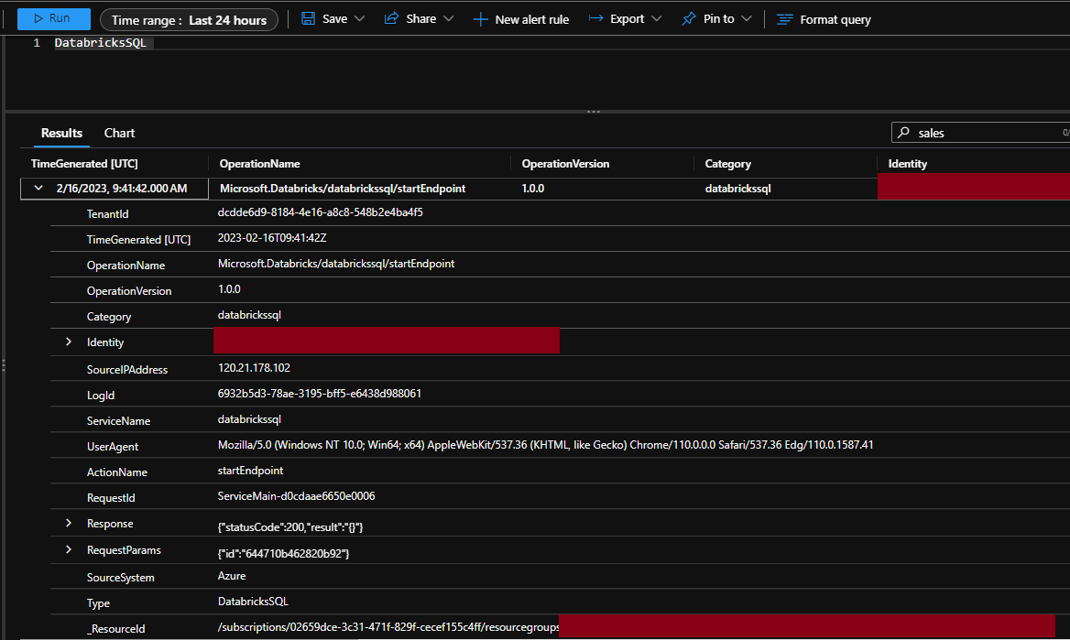Click the Save floppy disk icon
Viewport: 1070px width, 640px height.
coord(309,18)
